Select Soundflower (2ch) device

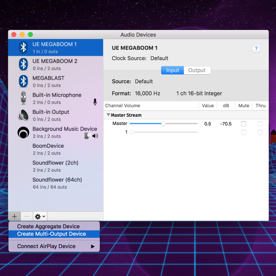[56, 166]
